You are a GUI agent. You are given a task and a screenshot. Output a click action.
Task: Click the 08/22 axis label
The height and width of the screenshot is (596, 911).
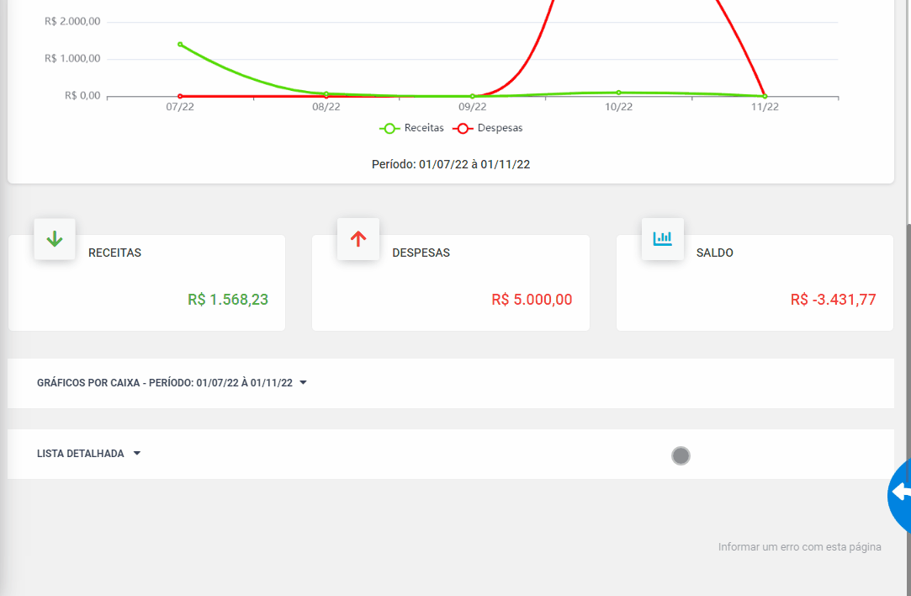pos(326,107)
